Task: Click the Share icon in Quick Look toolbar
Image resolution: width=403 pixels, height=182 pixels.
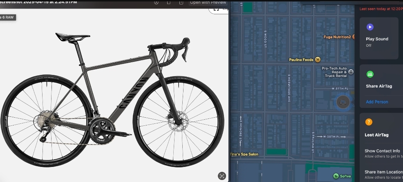Action: pyautogui.click(x=181, y=2)
